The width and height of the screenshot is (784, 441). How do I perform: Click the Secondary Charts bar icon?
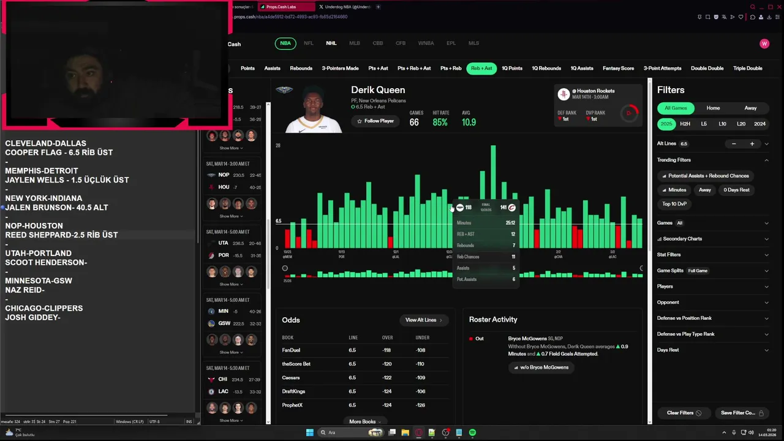pos(660,239)
